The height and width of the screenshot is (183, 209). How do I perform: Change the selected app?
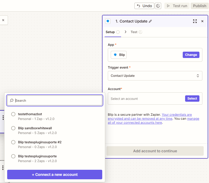tap(191, 55)
